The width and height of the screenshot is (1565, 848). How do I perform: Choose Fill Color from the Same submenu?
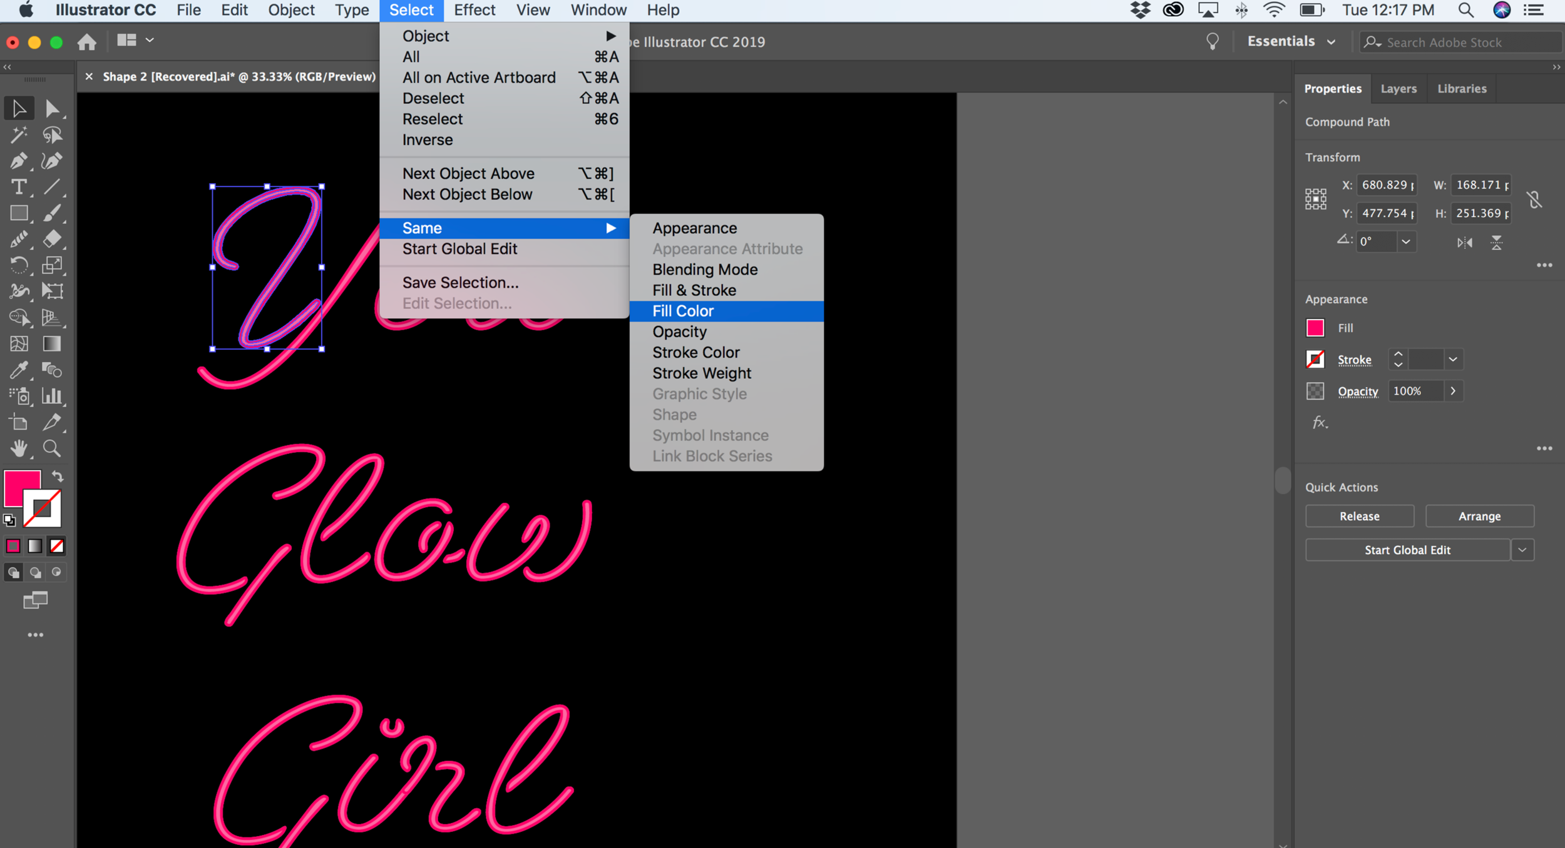[x=682, y=311]
